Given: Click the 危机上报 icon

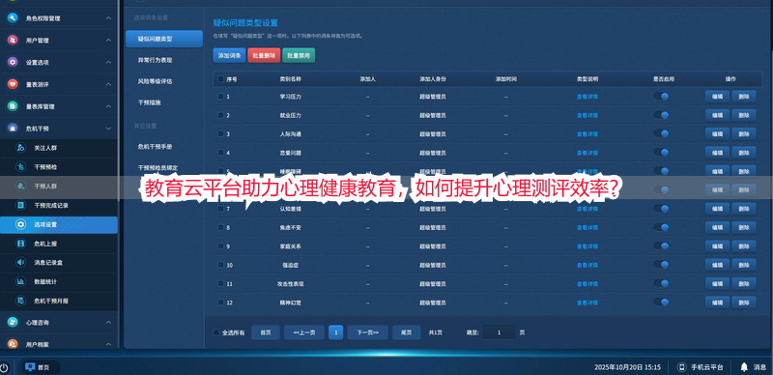Looking at the screenshot, I should [x=20, y=244].
